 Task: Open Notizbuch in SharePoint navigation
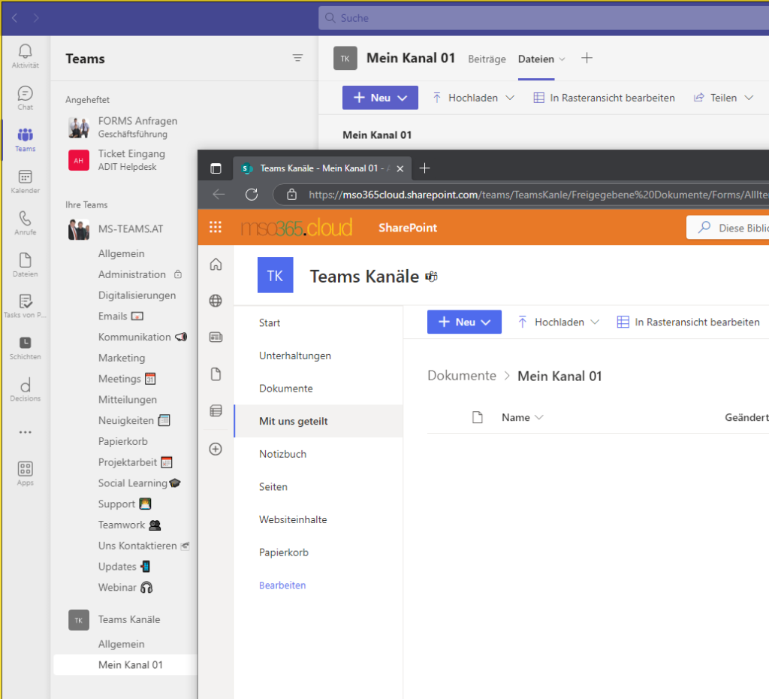[282, 454]
